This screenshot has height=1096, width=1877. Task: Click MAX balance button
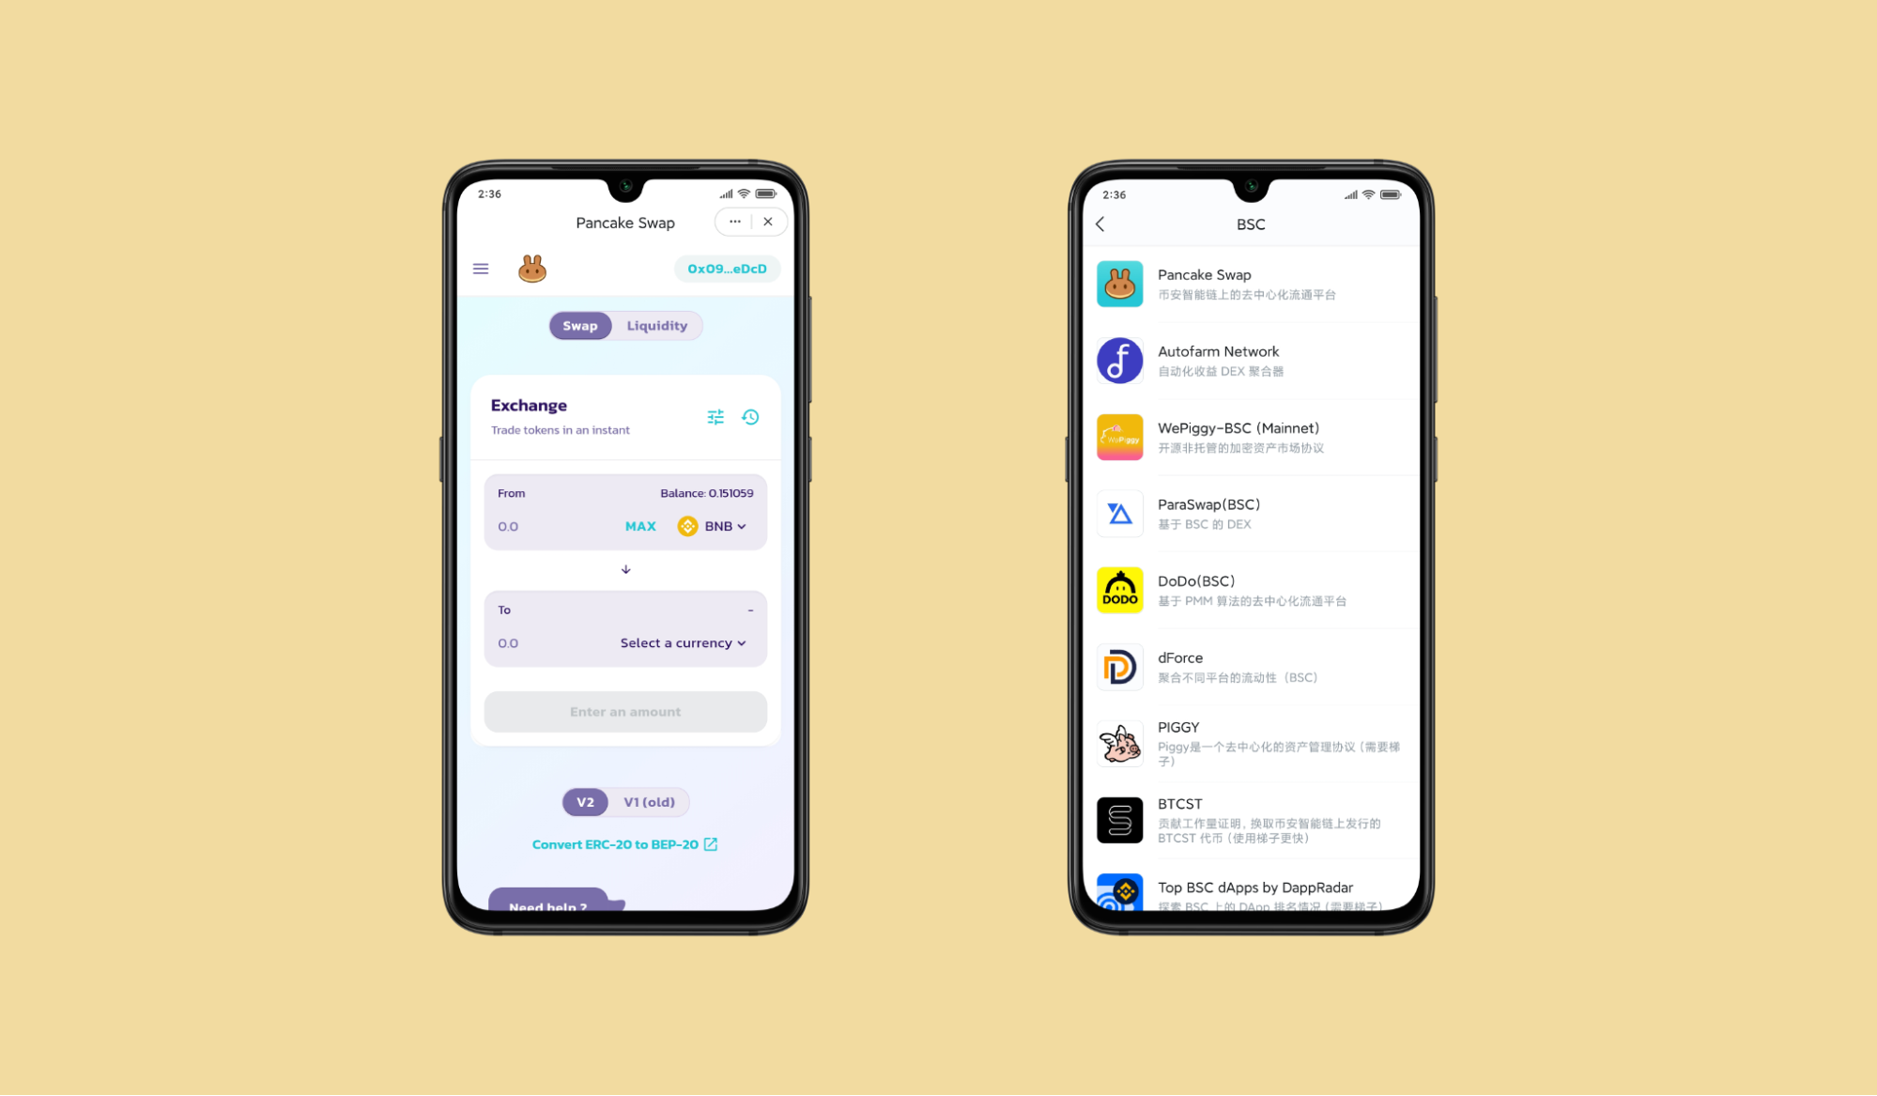coord(641,524)
